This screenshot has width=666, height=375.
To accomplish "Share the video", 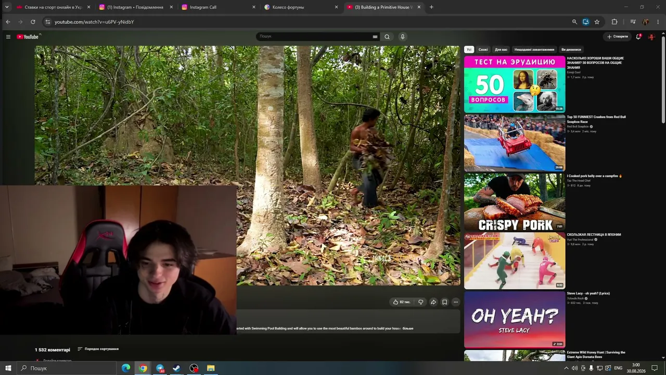I will click(433, 302).
